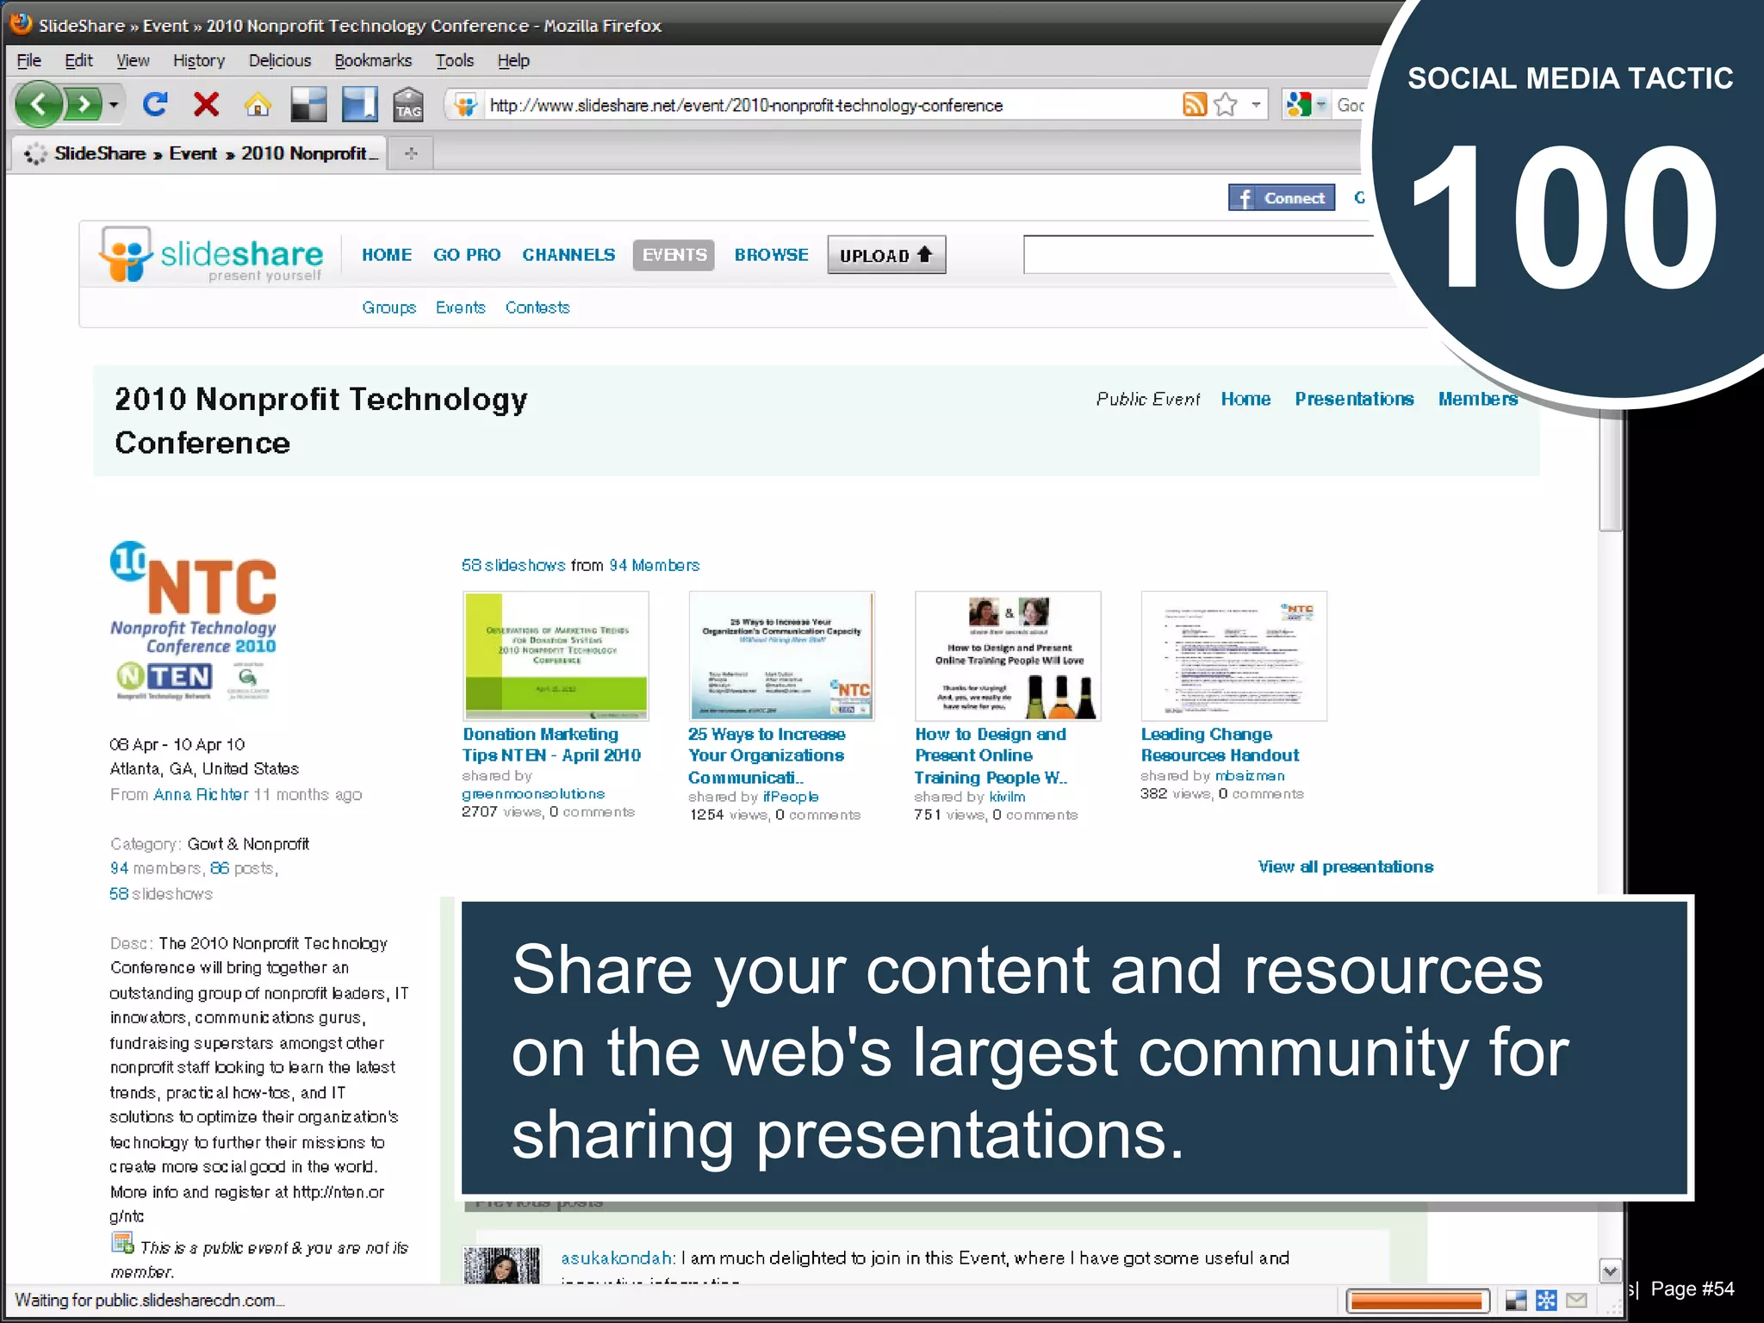Click the Leading Change Resources Handout title

(1220, 744)
